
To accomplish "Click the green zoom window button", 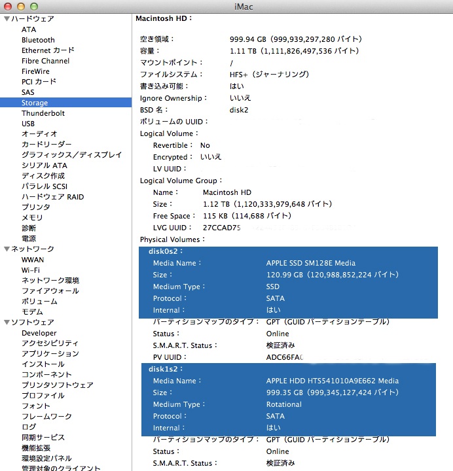I will [x=34, y=7].
